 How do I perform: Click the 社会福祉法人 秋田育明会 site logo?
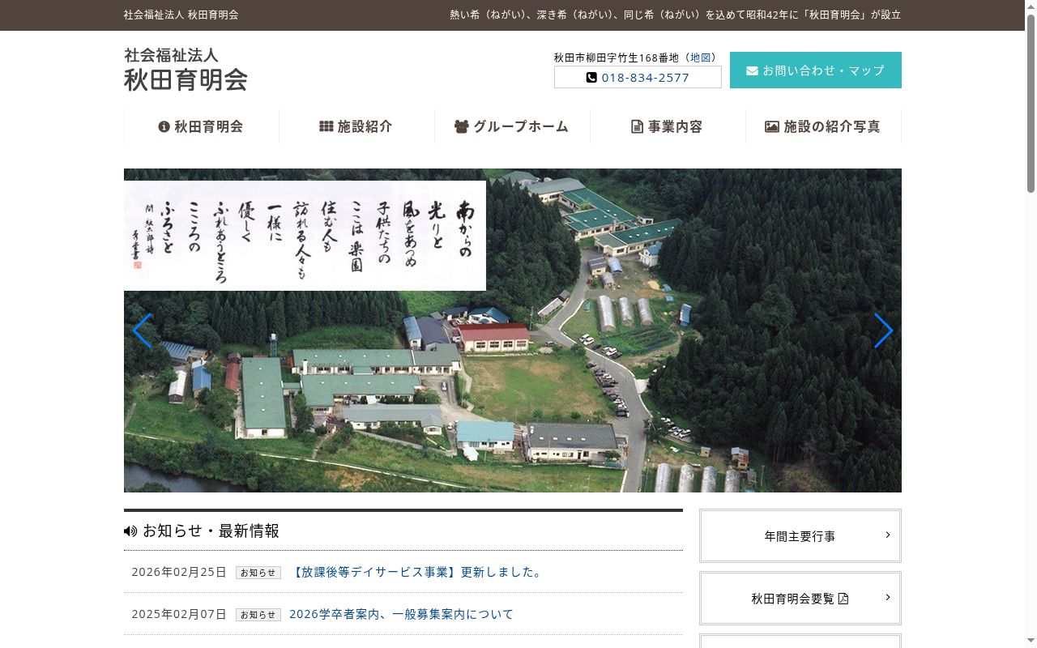(186, 70)
